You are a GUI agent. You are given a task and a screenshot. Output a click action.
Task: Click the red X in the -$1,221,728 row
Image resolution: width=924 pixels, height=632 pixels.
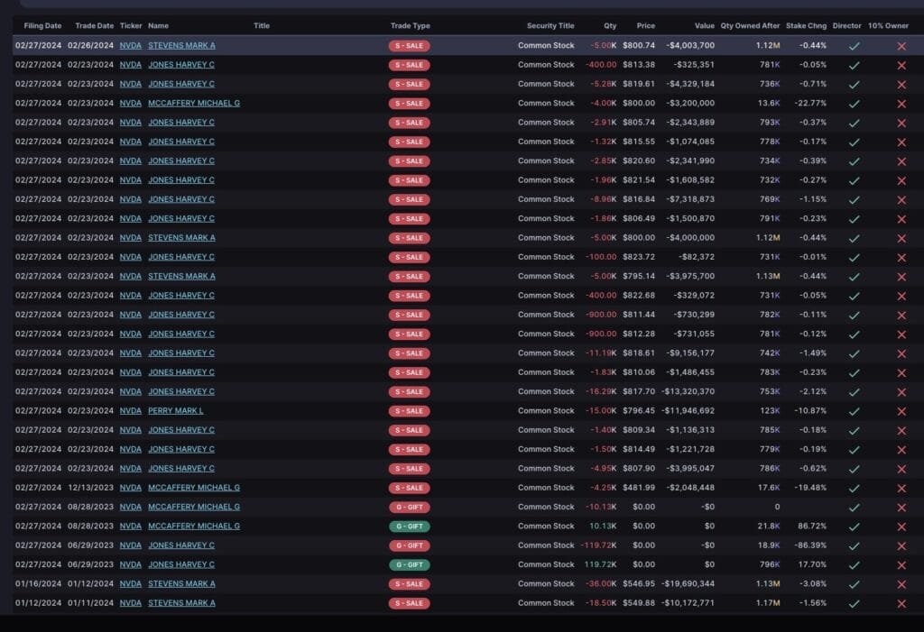(x=901, y=450)
